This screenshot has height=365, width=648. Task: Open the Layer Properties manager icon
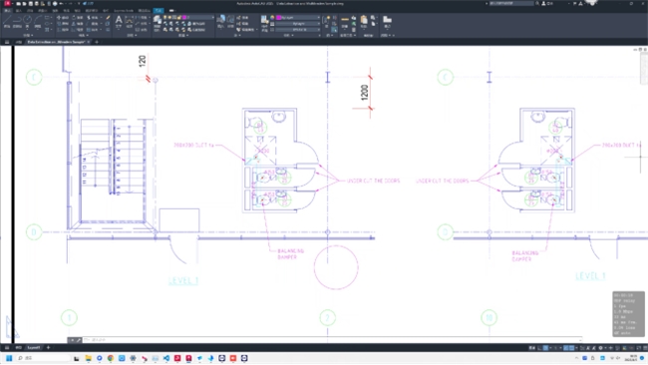click(158, 22)
